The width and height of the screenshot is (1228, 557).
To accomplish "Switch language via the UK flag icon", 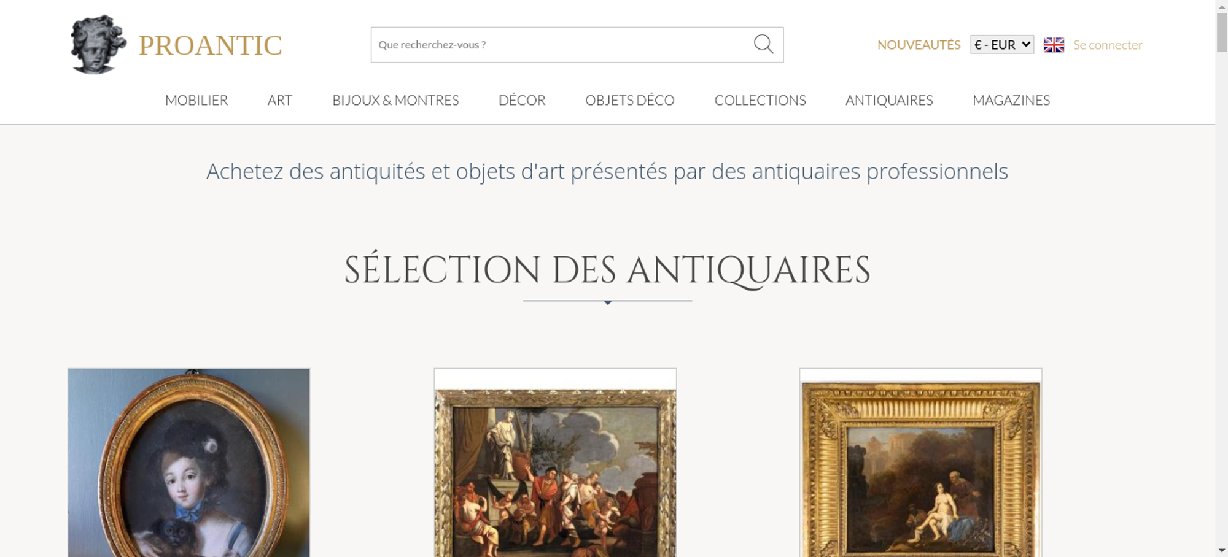I will pyautogui.click(x=1054, y=45).
